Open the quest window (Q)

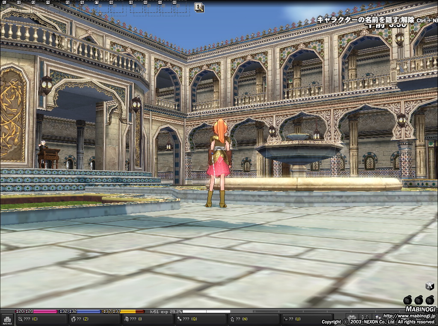[201, 319]
